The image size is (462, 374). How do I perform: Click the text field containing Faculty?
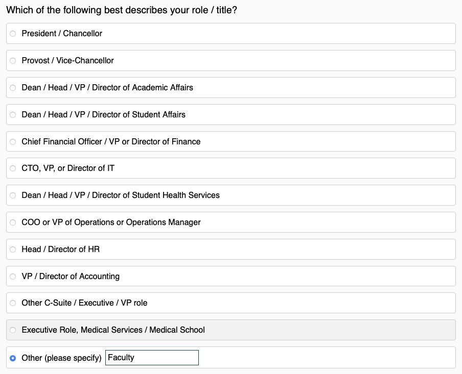pyautogui.click(x=152, y=358)
